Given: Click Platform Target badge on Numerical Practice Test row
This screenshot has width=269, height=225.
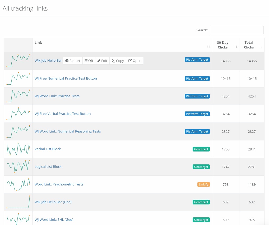Looking at the screenshot, I should click(197, 79).
